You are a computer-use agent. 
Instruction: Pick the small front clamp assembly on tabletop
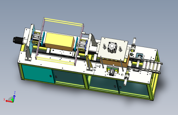112,70
